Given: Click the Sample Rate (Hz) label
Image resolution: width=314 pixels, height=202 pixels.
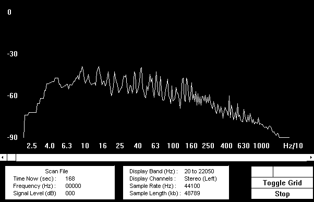Looking at the screenshot, I should click(x=153, y=186).
